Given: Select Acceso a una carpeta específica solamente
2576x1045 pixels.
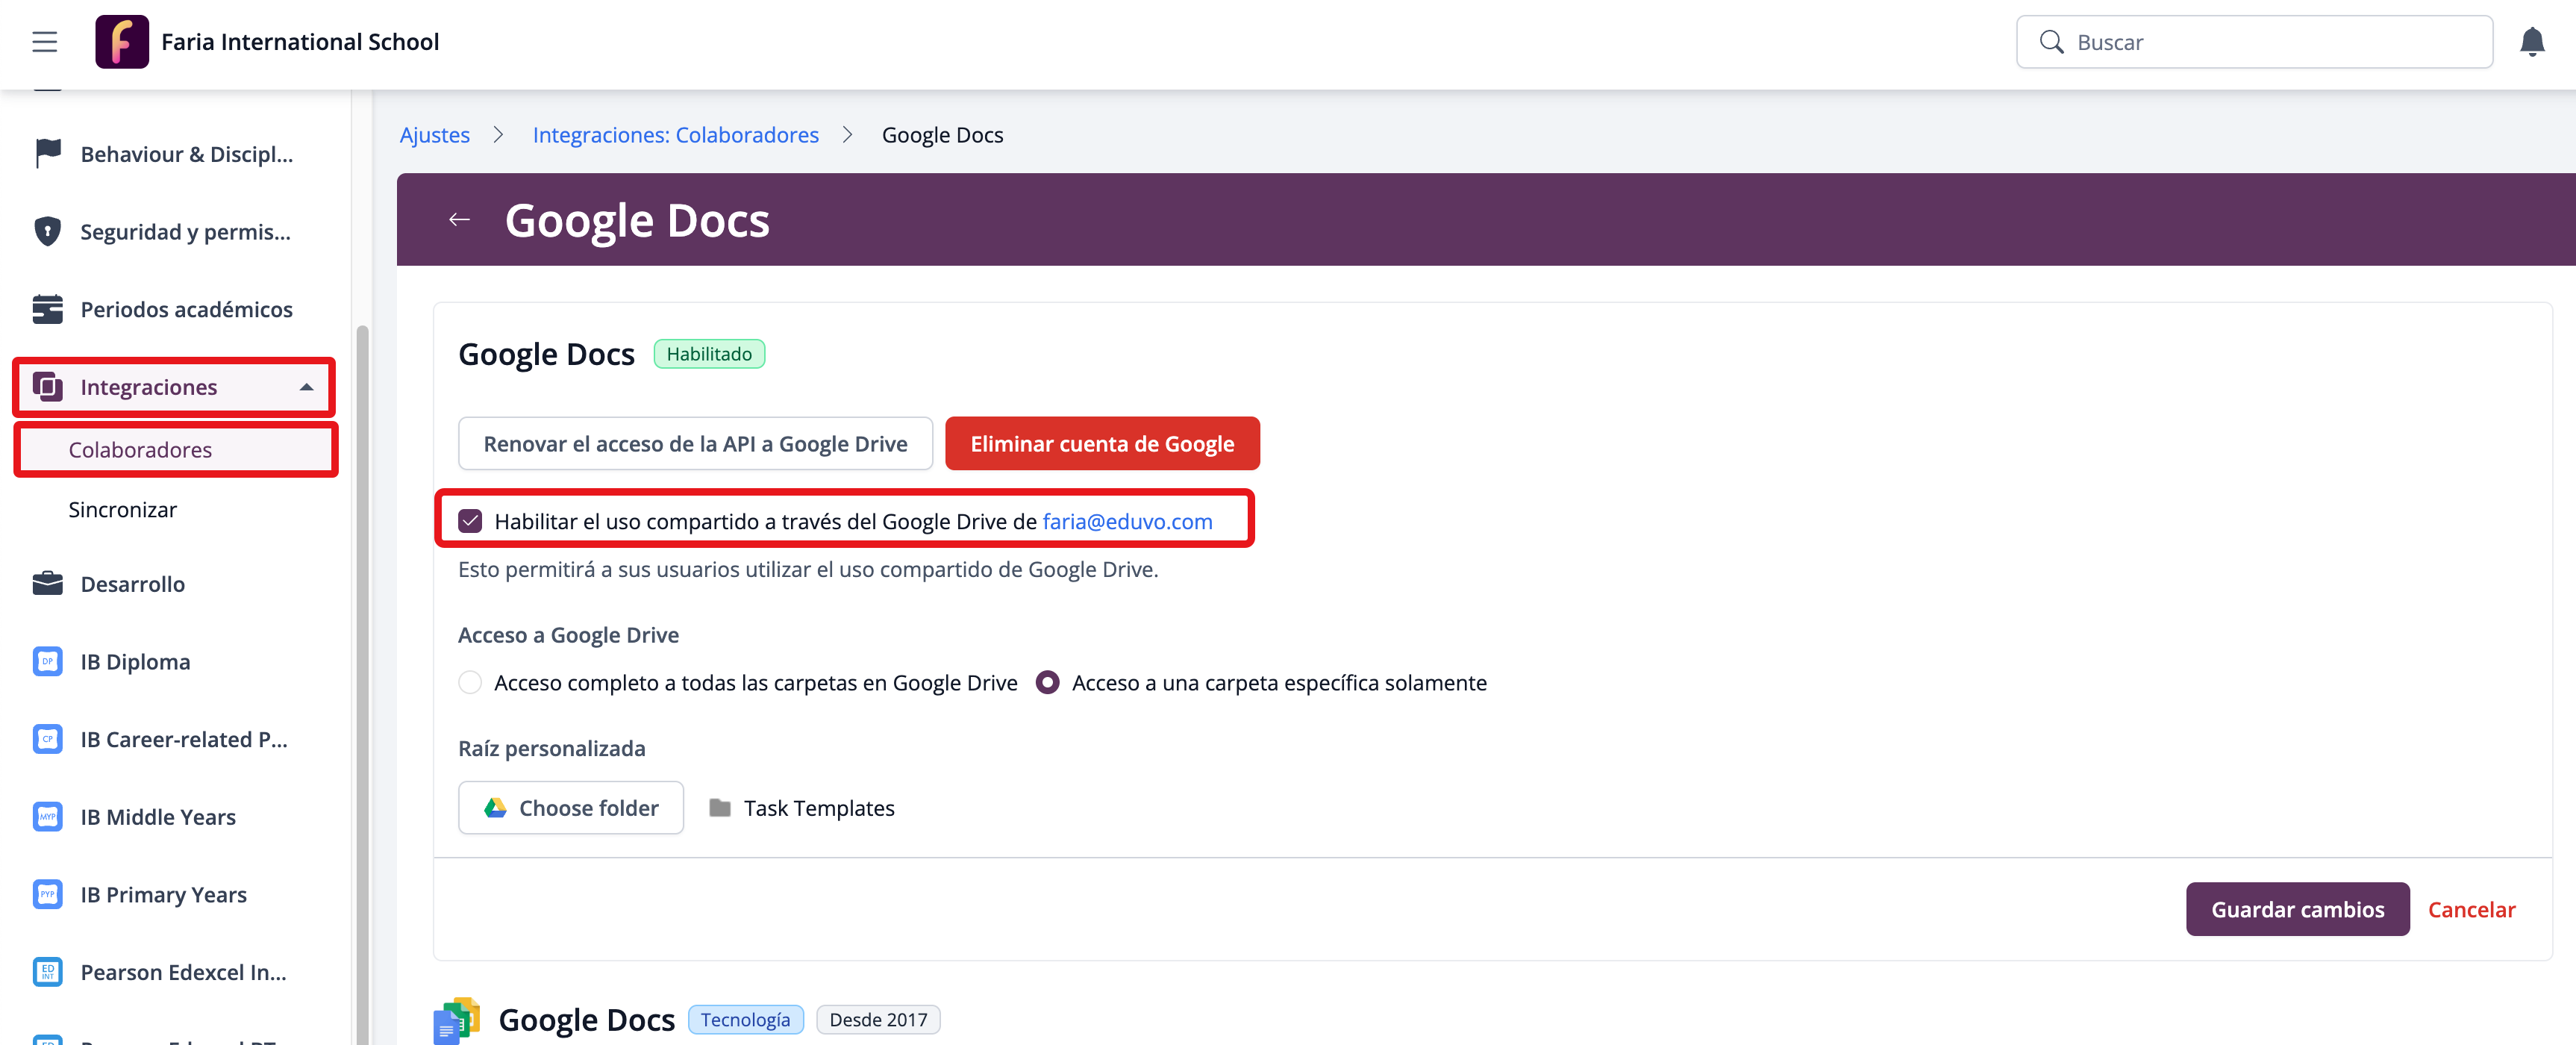Looking at the screenshot, I should click(x=1047, y=683).
